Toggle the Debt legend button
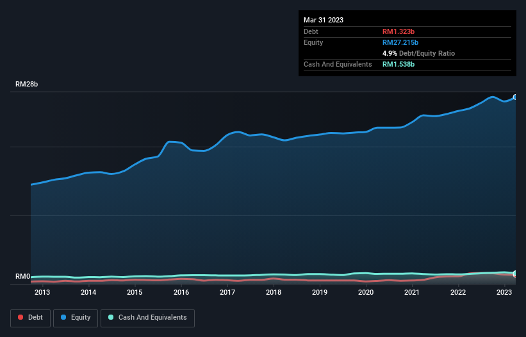 click(x=29, y=317)
